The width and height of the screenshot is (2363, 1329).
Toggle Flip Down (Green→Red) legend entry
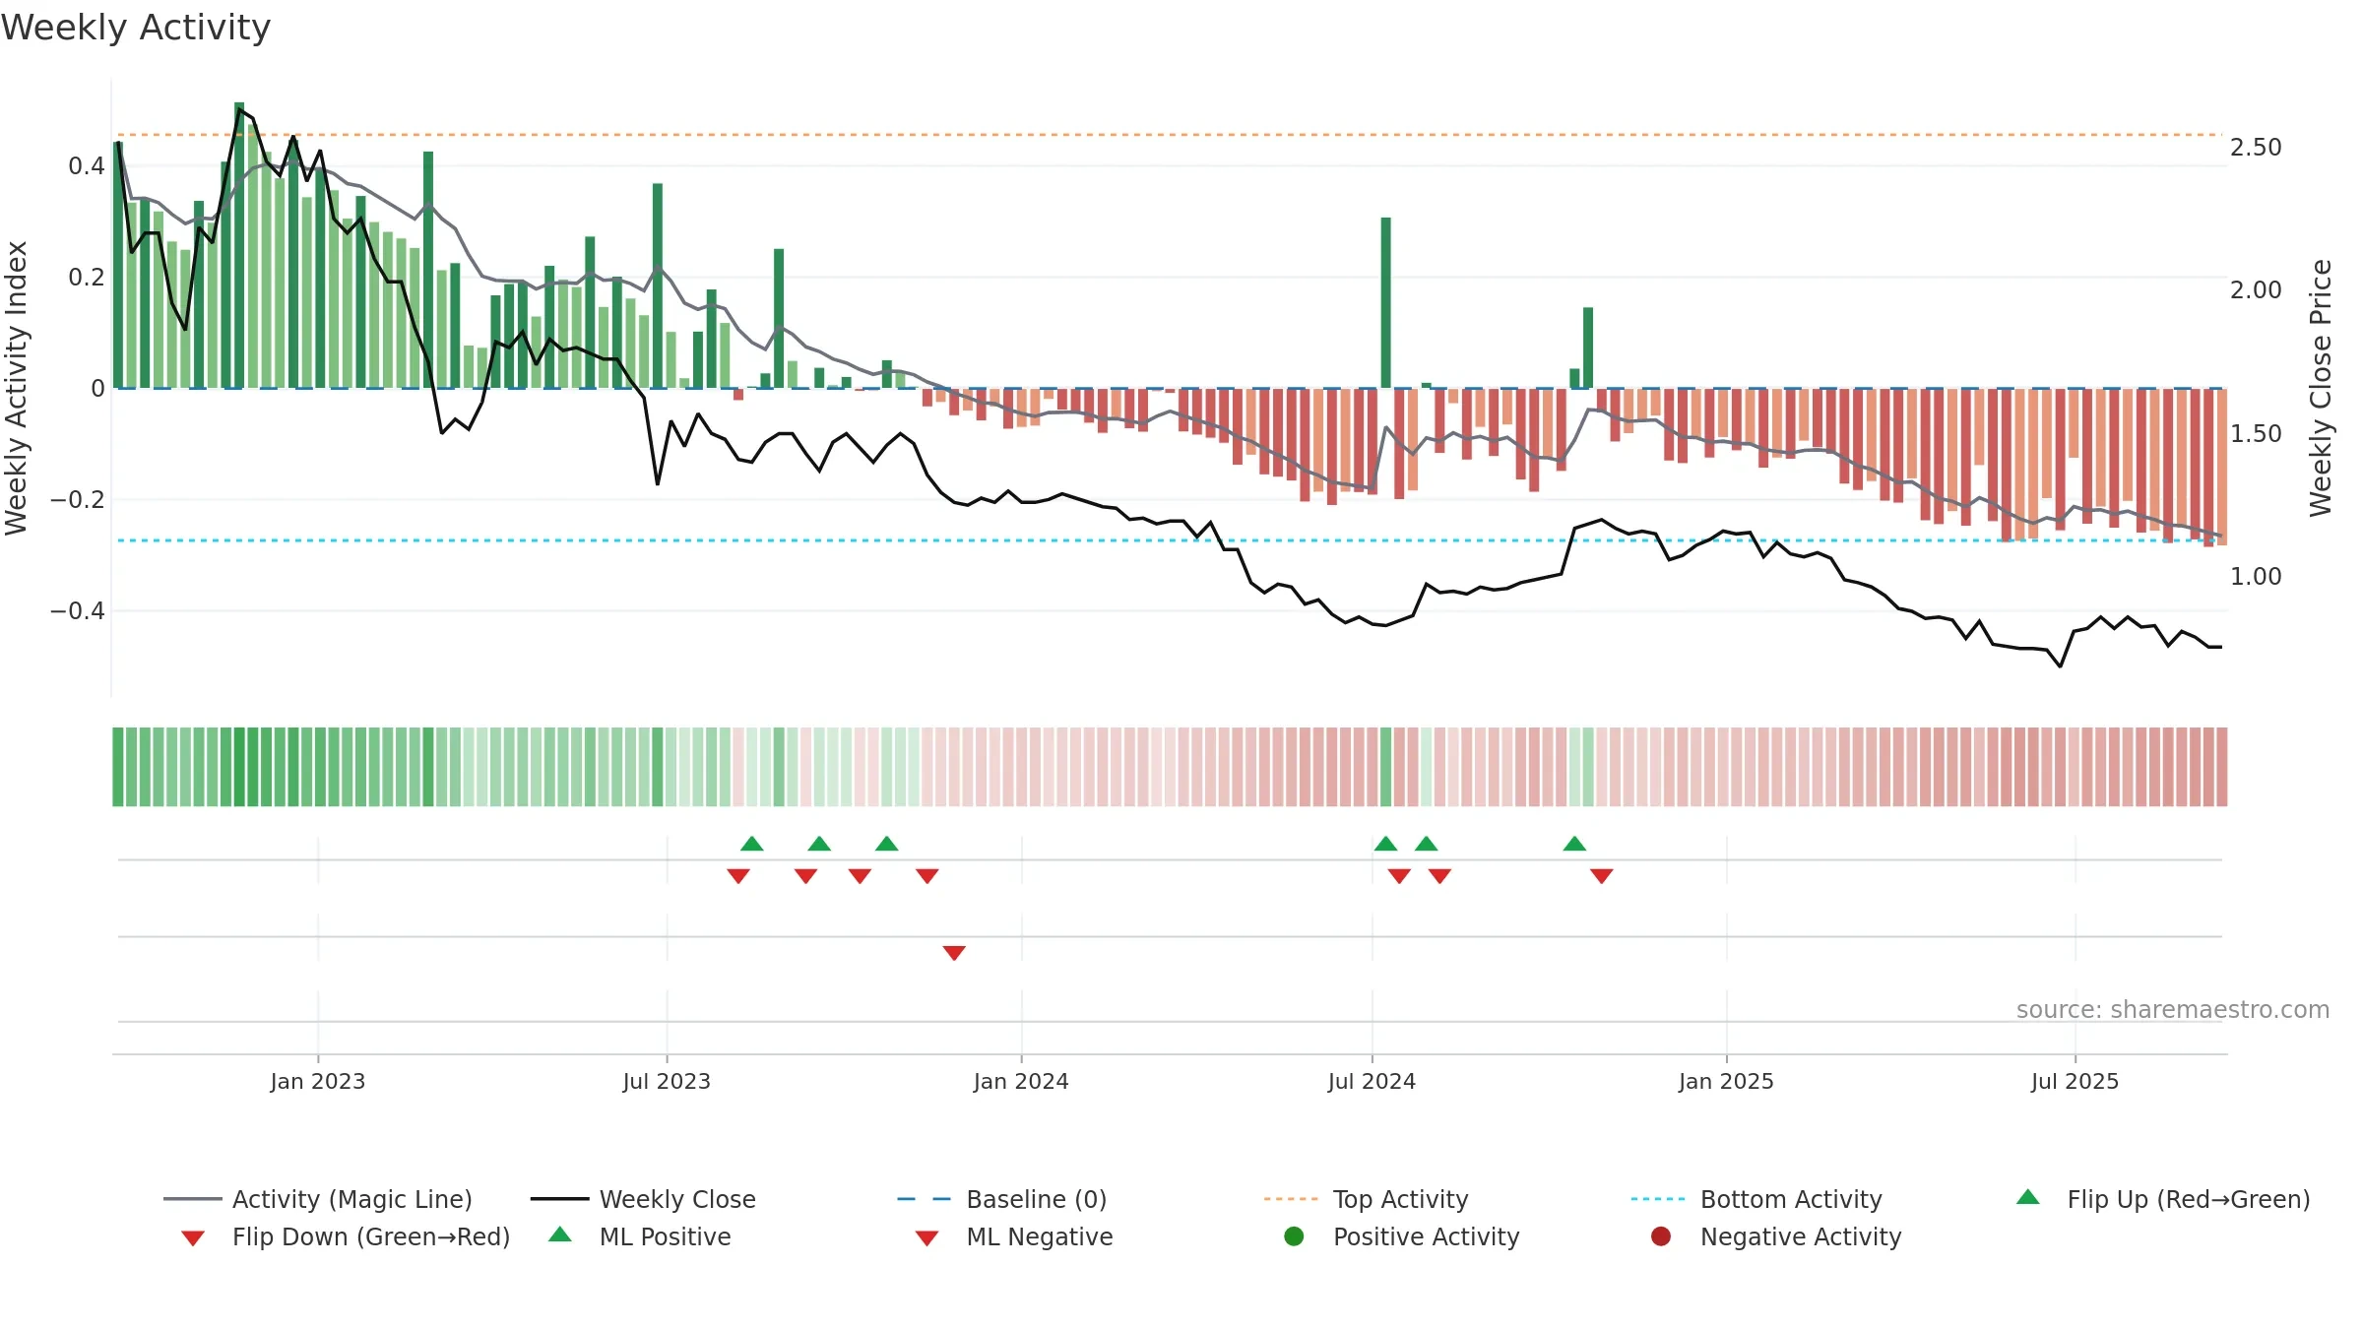(345, 1236)
